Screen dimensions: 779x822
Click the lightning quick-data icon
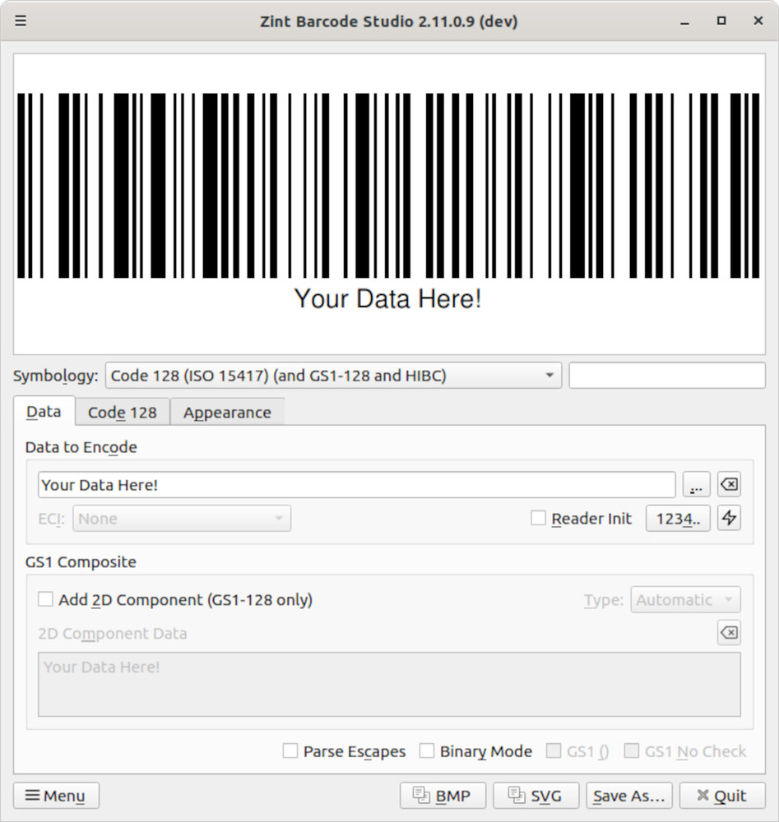click(x=728, y=518)
